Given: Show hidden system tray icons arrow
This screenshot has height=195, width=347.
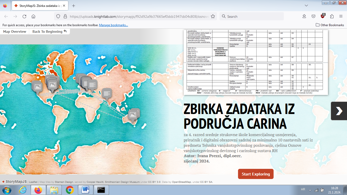Looking at the screenshot, I should point(310,190).
